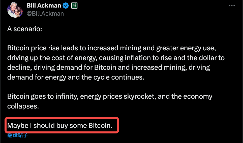Open the @BillAckman handle link
Screen dimensions: 243x143
45,13
